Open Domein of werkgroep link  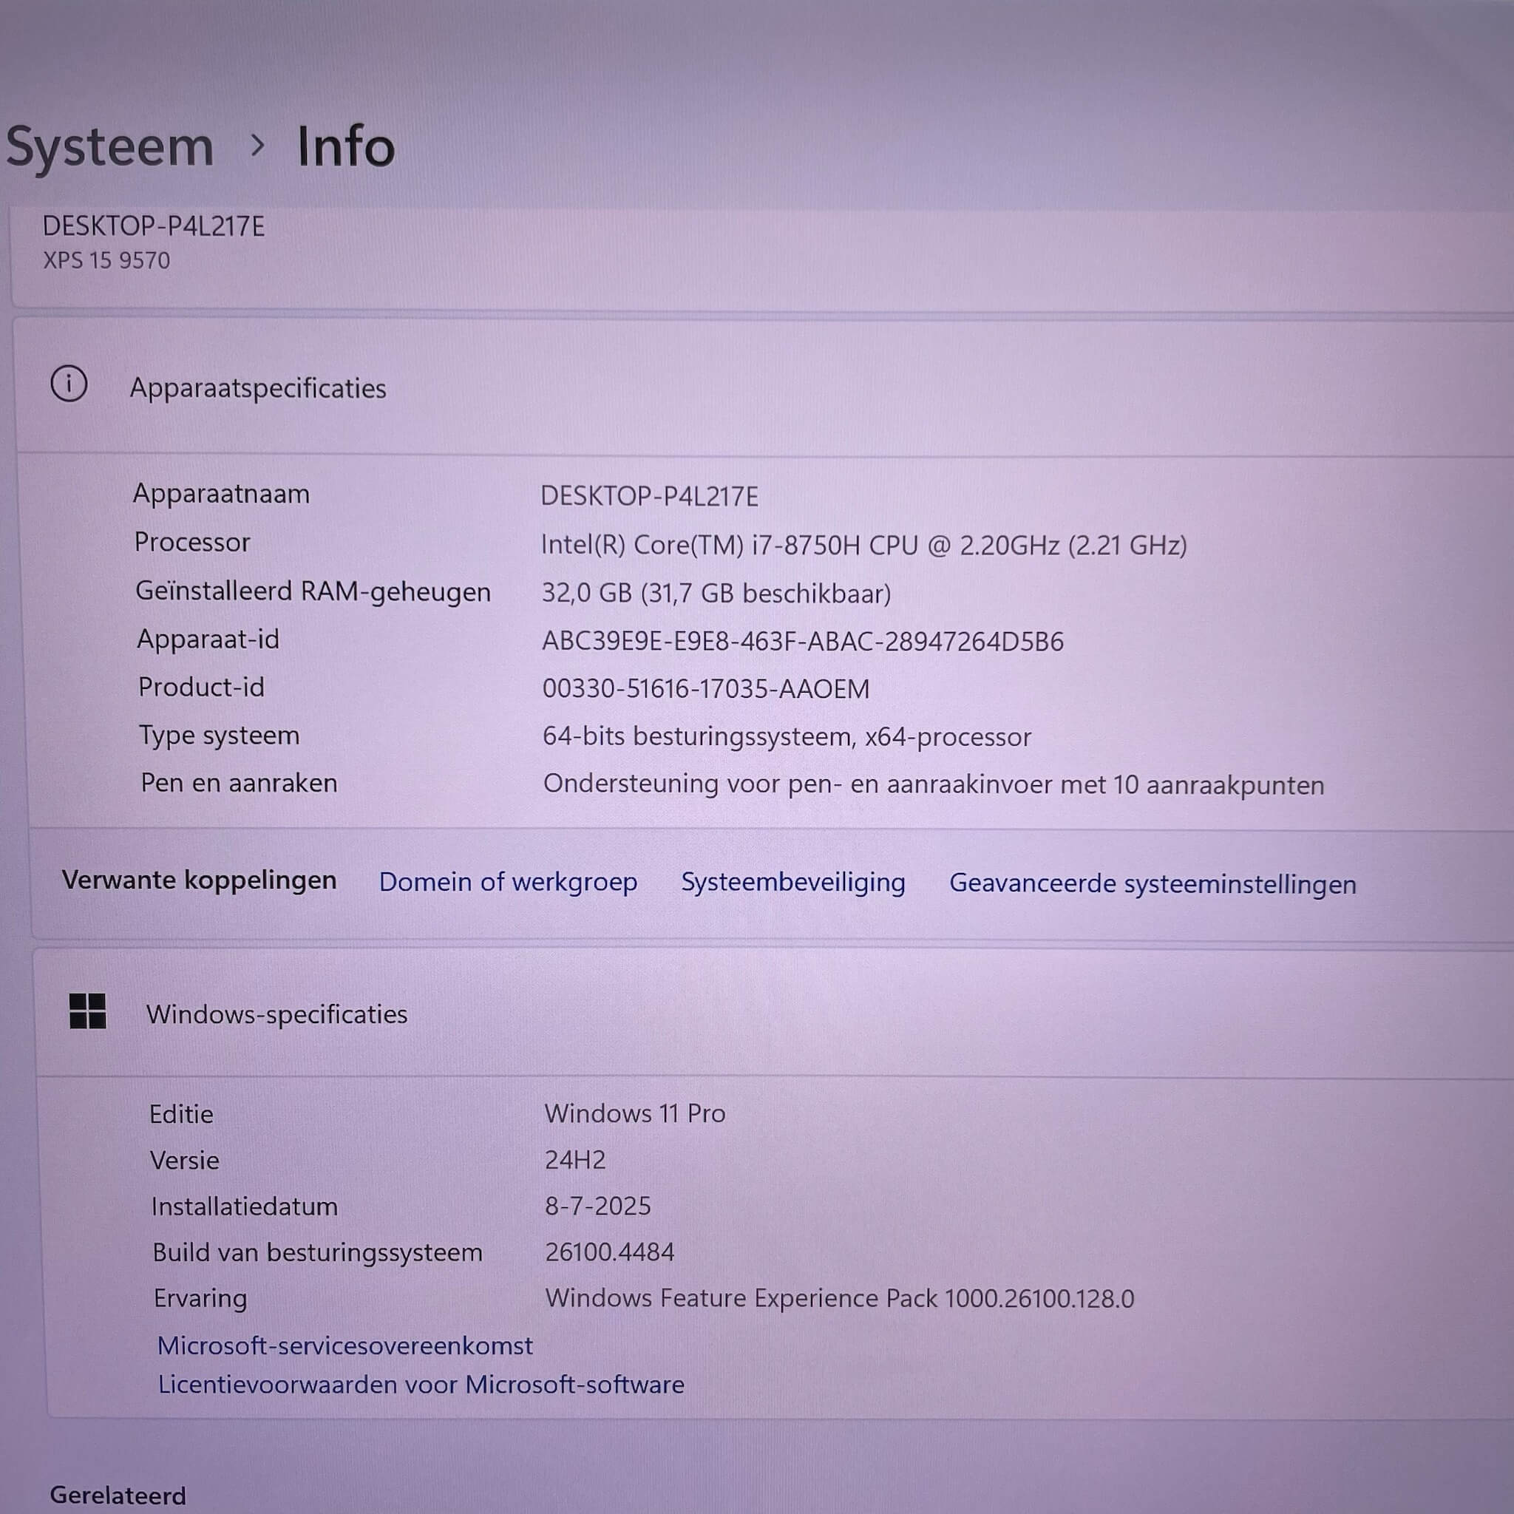(508, 883)
